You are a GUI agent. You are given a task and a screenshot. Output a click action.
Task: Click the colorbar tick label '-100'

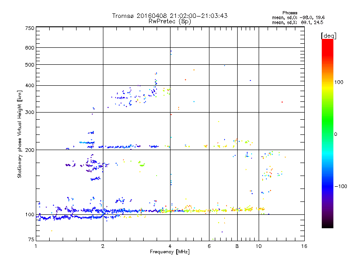[x=341, y=186]
